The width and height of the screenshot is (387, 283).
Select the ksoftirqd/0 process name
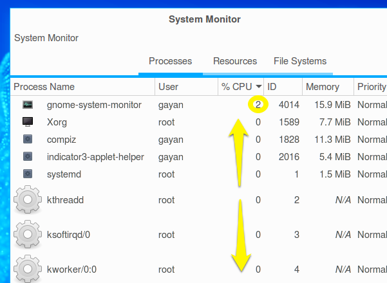(x=68, y=235)
